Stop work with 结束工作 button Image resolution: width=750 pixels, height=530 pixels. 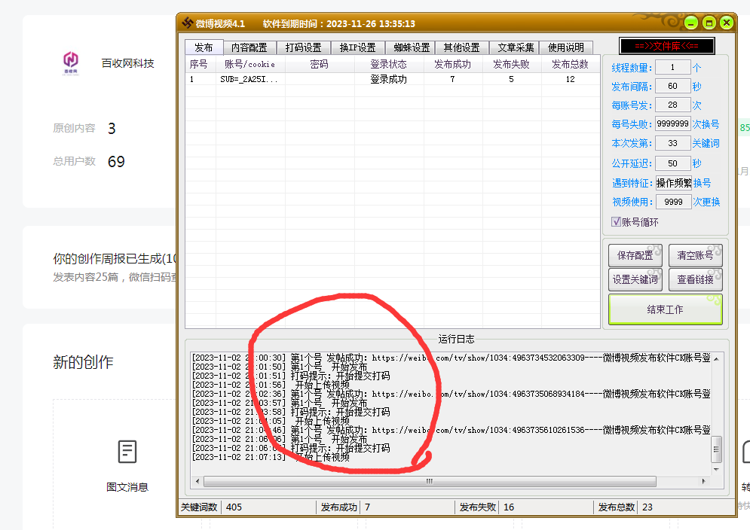click(666, 309)
